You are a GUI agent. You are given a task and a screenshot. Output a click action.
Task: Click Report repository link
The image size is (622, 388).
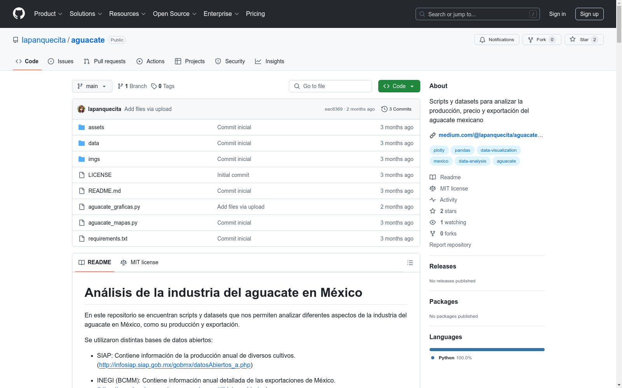click(x=450, y=245)
